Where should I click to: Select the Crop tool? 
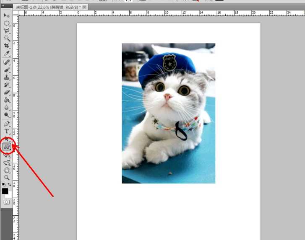pyautogui.click(x=7, y=46)
